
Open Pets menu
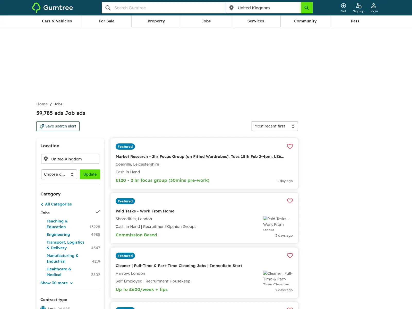[355, 21]
